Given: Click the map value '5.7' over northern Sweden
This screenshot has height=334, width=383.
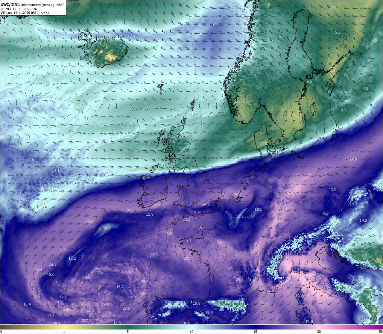Looking at the screenshot, I should (282, 36).
